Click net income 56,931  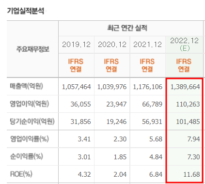tap(152, 122)
